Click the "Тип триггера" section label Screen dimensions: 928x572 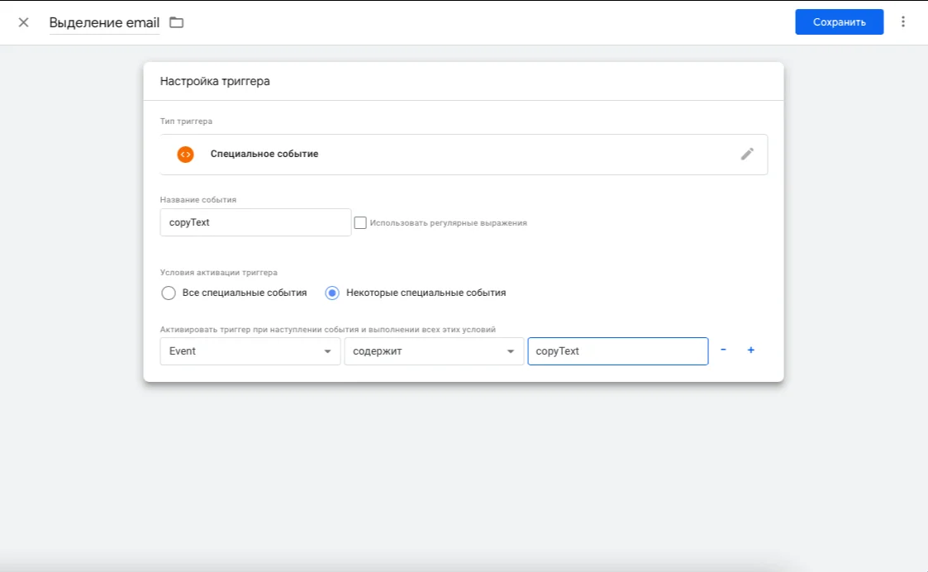tap(186, 122)
